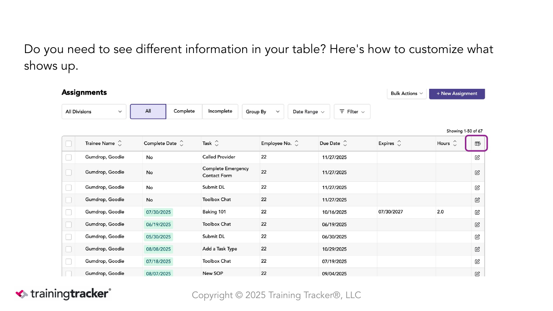Edit the Called Provider assignment row

(477, 158)
